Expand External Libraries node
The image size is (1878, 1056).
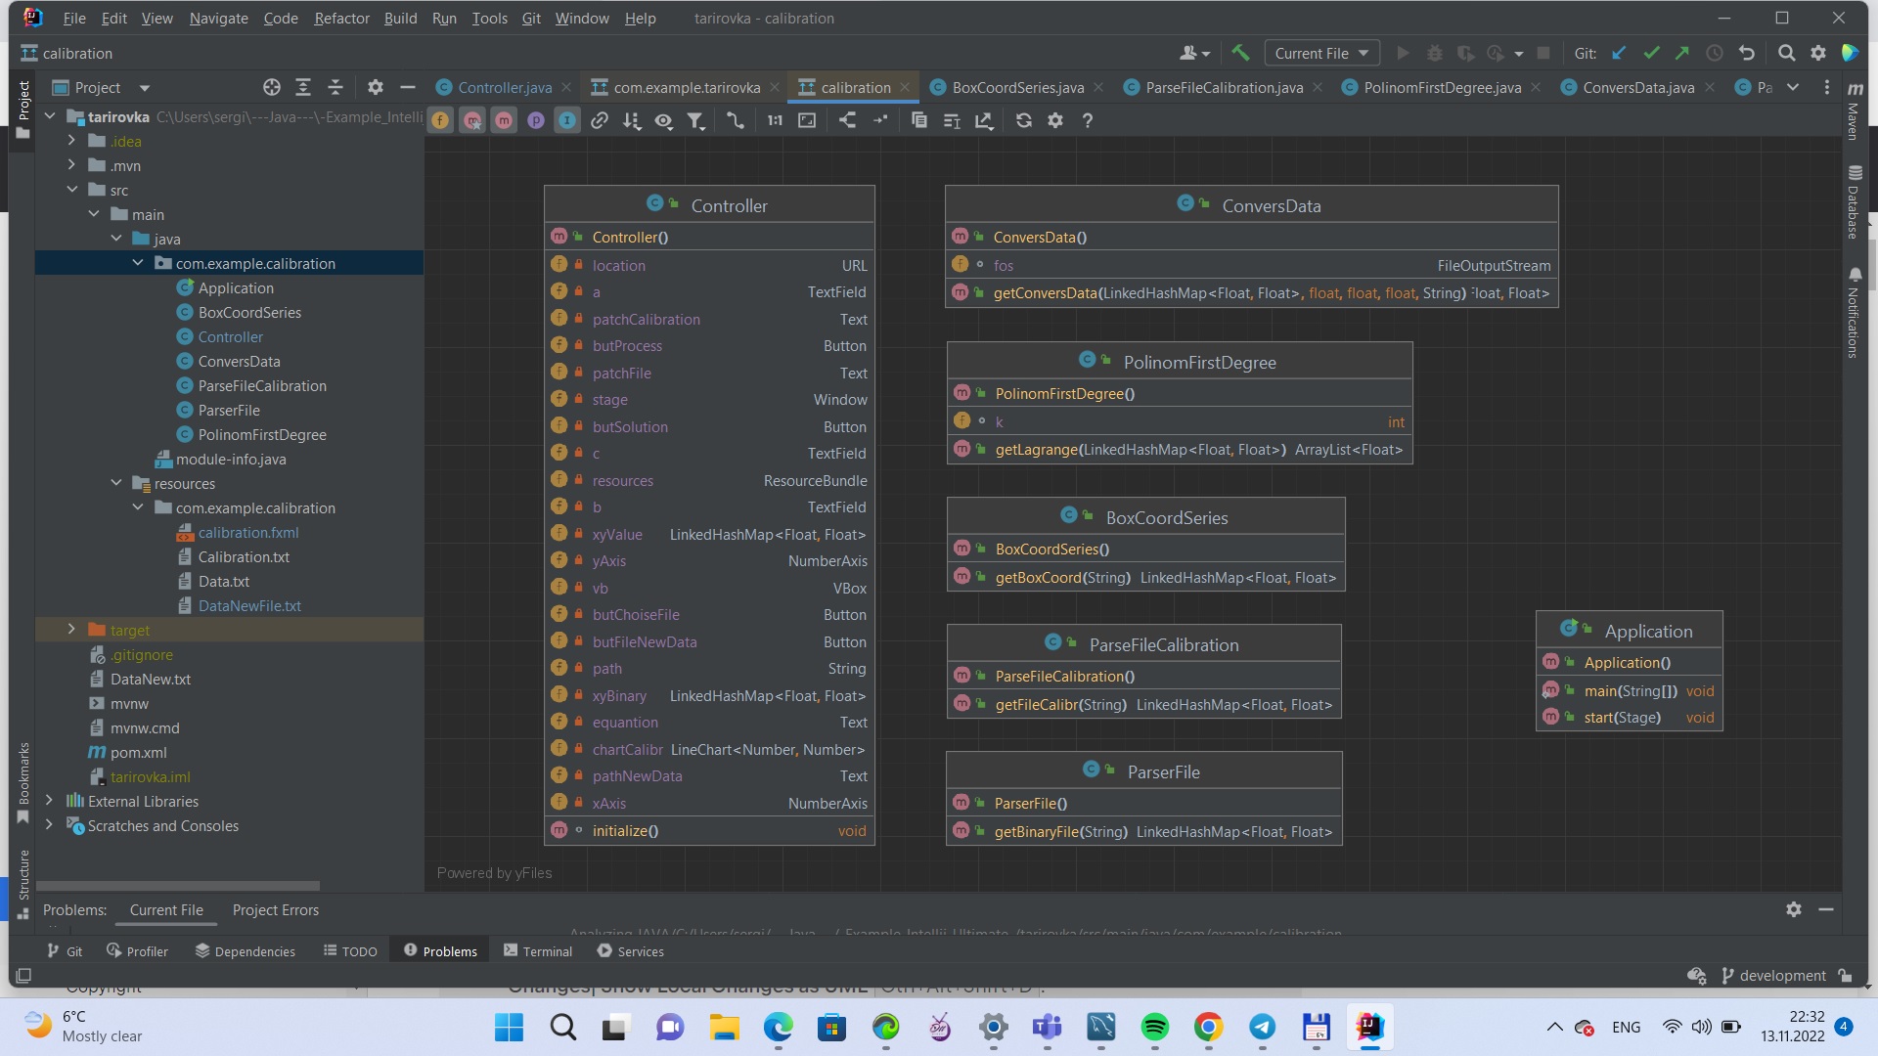coord(49,801)
